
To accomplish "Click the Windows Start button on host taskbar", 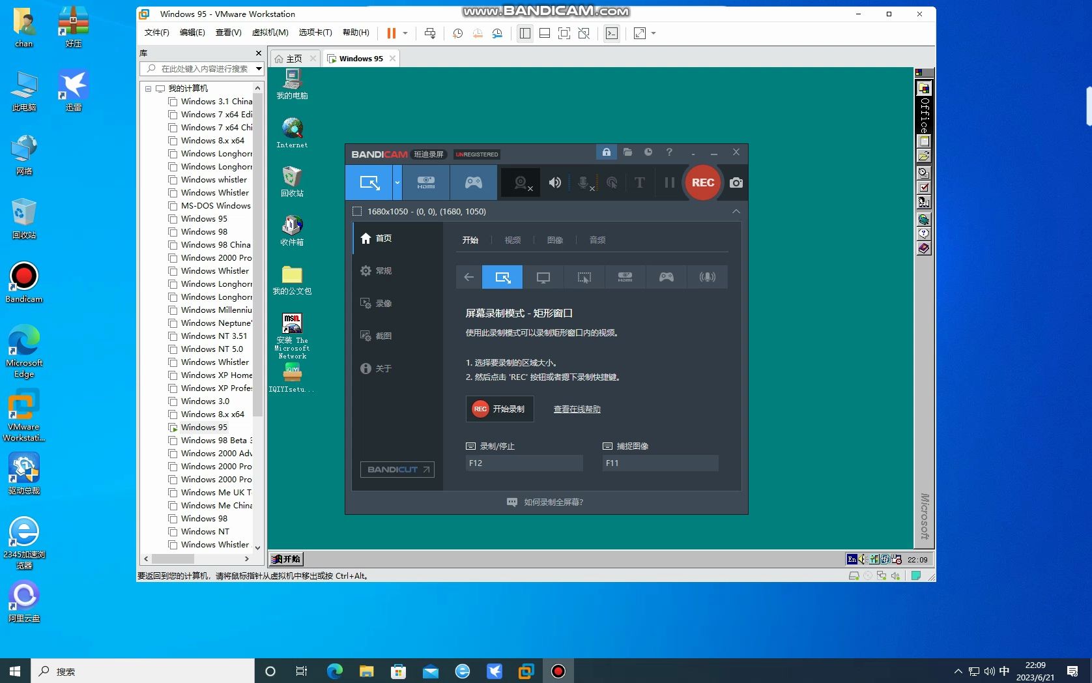I will 15,671.
